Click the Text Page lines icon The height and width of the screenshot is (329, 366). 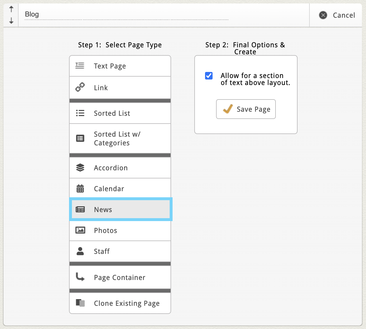coord(80,66)
